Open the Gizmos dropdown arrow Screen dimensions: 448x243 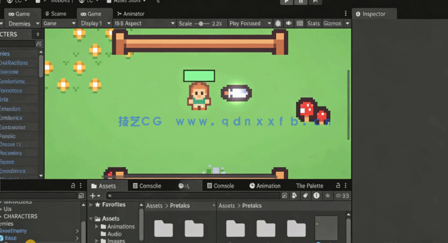pos(347,23)
